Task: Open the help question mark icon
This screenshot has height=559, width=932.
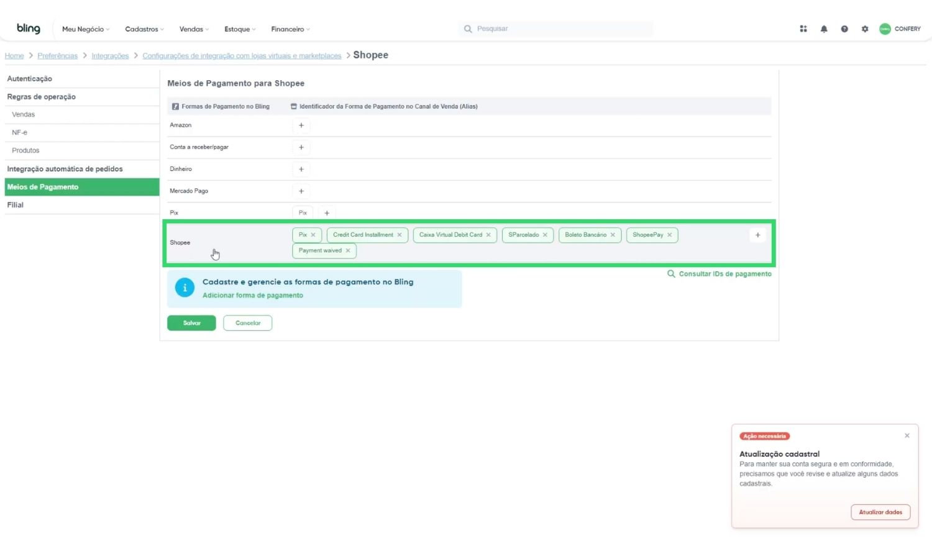Action: [x=844, y=29]
